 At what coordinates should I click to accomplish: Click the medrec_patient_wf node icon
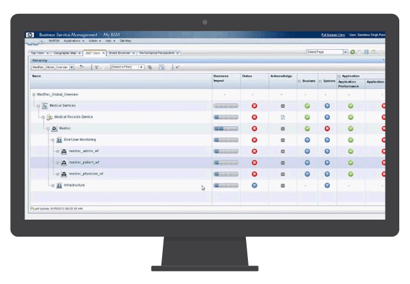64,163
